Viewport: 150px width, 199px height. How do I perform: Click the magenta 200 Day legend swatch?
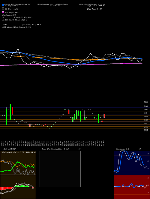click(x=3, y=12)
